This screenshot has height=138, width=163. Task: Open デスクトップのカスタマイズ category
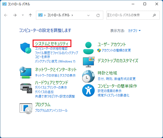[x=118, y=60]
